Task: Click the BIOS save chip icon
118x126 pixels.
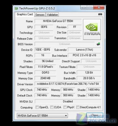Action: pos(98,44)
